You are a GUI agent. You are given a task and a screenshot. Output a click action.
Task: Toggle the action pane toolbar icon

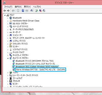point(27,11)
